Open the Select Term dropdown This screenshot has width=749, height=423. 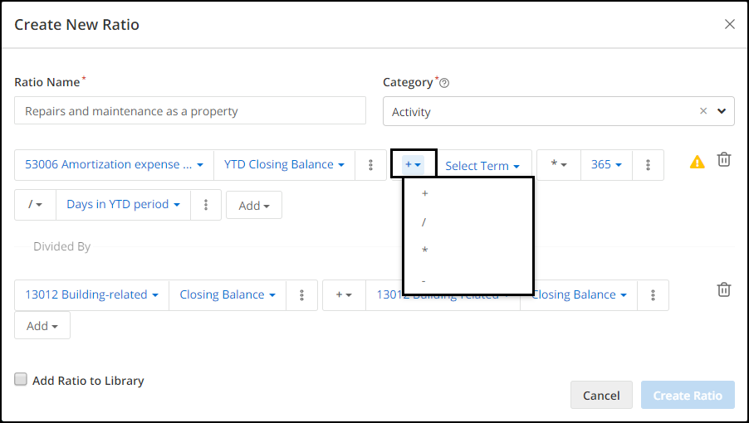click(x=482, y=166)
